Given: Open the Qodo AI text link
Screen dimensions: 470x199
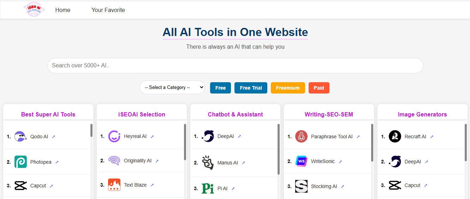Looking at the screenshot, I should tap(39, 137).
